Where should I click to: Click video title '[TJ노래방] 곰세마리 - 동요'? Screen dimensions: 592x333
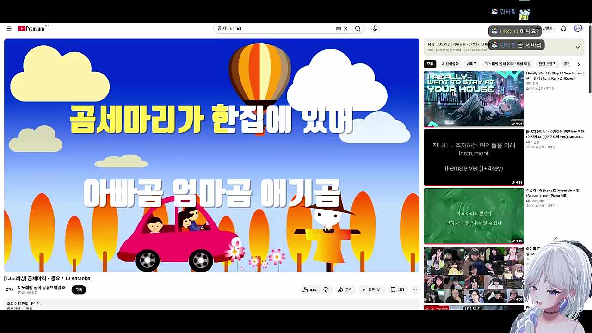point(47,278)
